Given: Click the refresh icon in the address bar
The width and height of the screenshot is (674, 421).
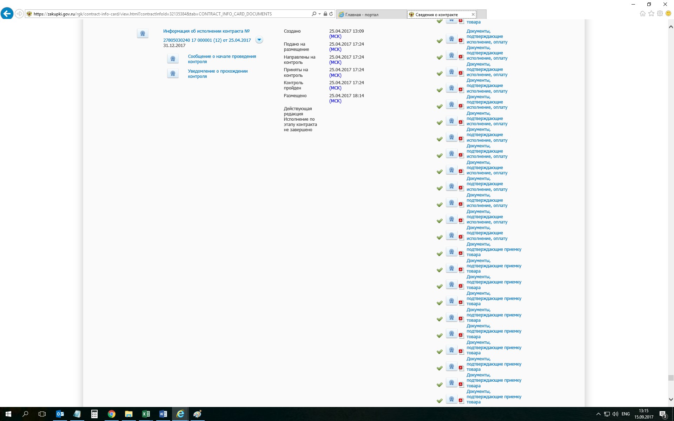Looking at the screenshot, I should click(x=331, y=14).
